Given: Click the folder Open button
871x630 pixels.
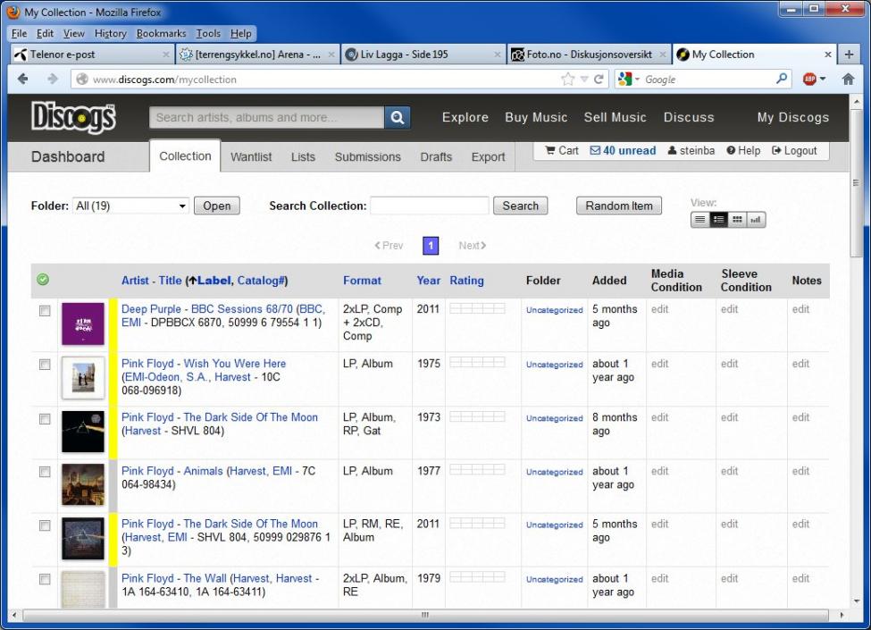Looking at the screenshot, I should click(x=217, y=206).
